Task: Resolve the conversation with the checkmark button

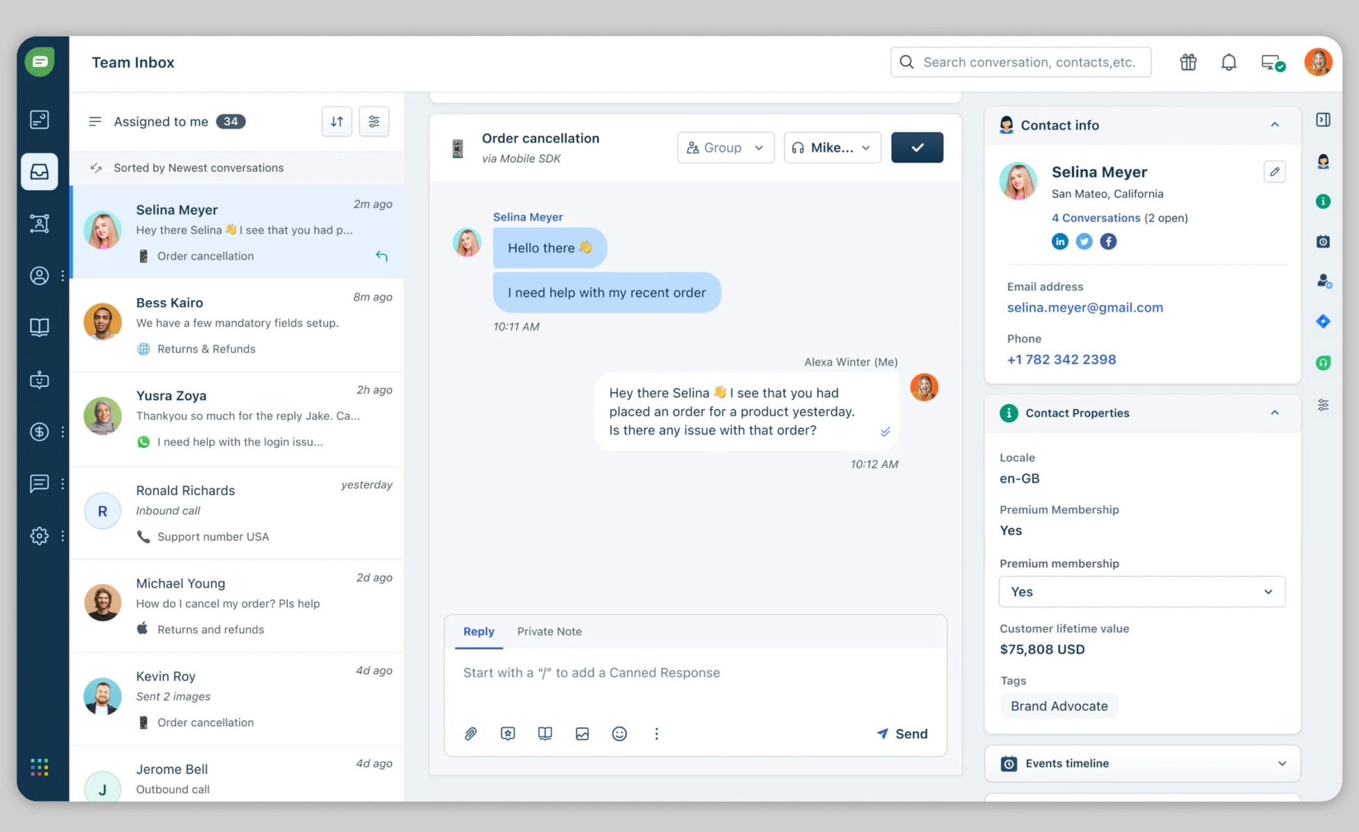Action: coord(917,148)
